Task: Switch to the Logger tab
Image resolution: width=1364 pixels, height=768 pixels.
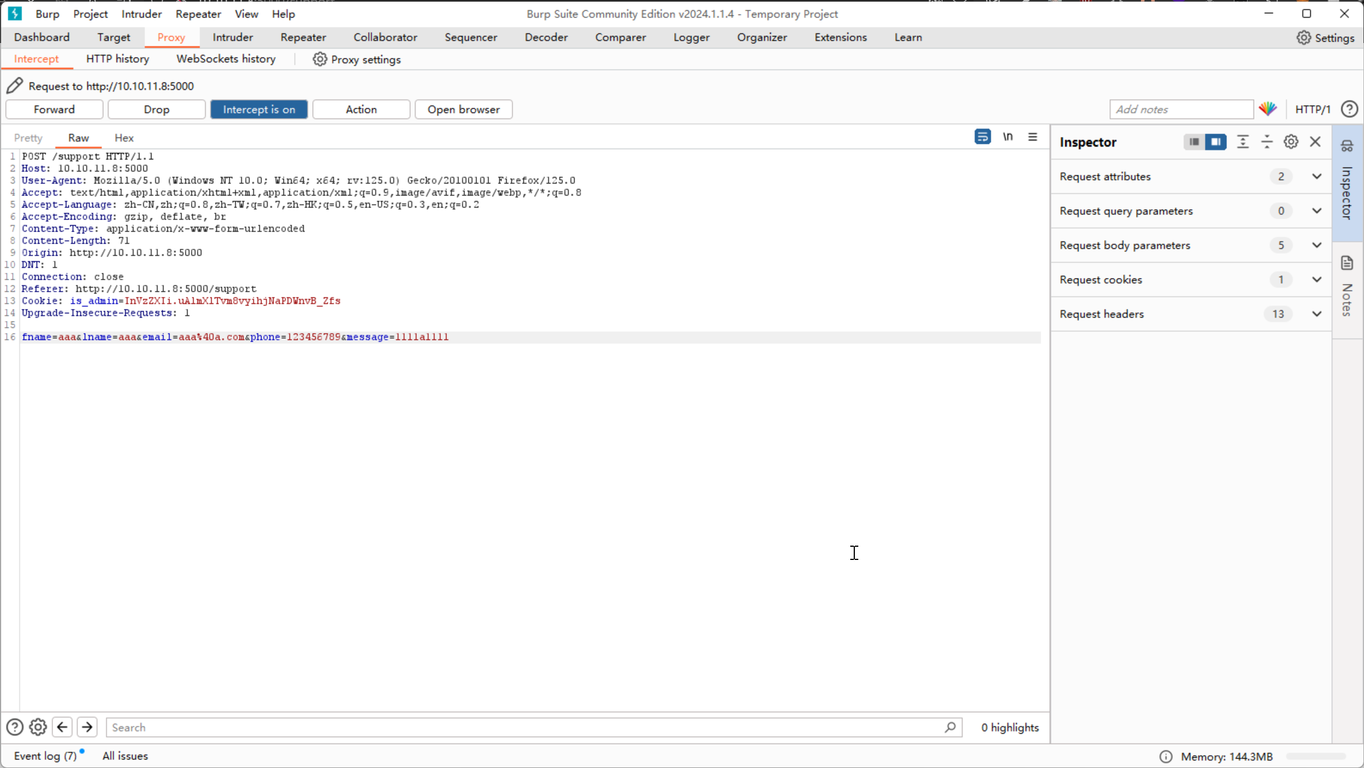Action: [691, 37]
